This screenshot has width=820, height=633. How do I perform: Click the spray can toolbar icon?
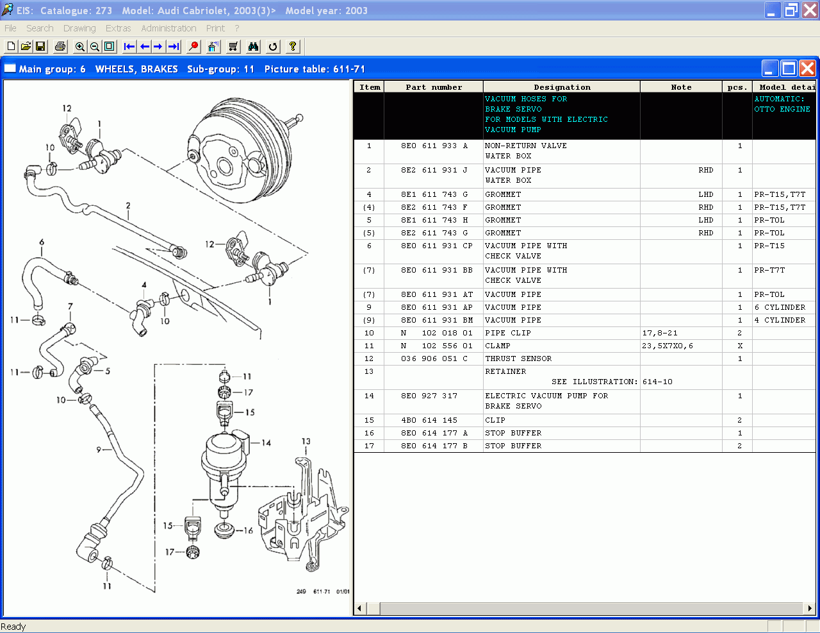213,46
